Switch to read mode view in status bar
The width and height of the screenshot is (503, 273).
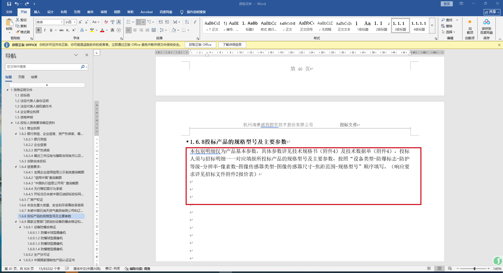[429, 269]
